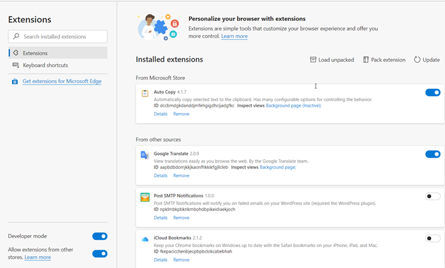Viewport: 445px width, 268px height.
Task: Click the Load unpacked button
Action: tap(332, 60)
